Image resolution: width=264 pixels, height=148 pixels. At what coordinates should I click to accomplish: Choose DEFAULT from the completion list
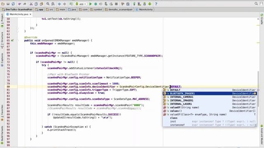(210, 90)
